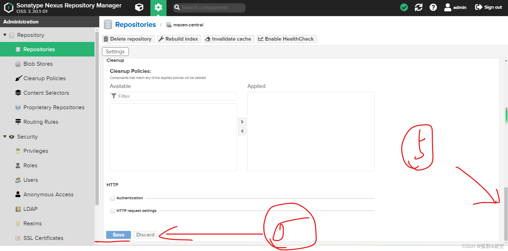This screenshot has width=508, height=251.
Task: Click the Anonymous Access person icon
Action: 18,194
